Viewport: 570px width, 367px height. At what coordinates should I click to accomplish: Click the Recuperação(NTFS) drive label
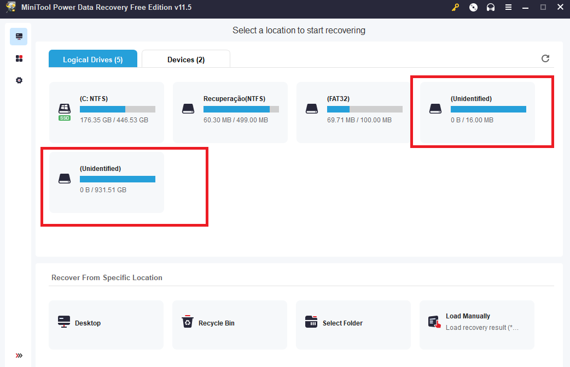(x=235, y=99)
